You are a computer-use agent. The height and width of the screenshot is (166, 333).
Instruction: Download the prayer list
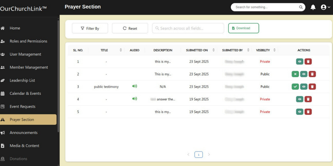(x=243, y=28)
